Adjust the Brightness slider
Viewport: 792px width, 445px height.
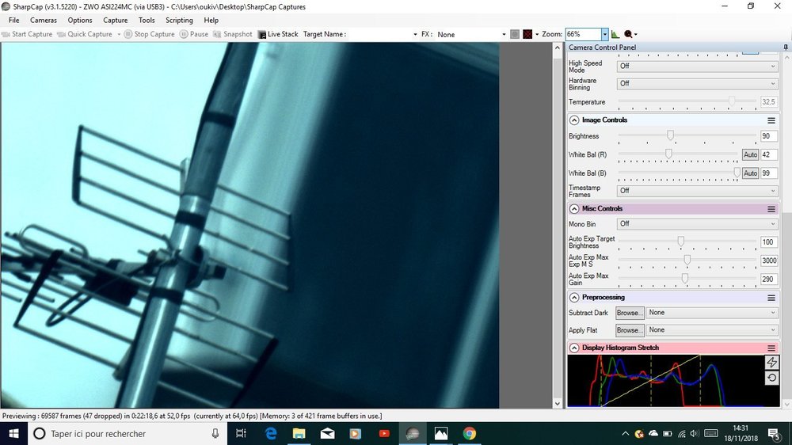point(670,135)
